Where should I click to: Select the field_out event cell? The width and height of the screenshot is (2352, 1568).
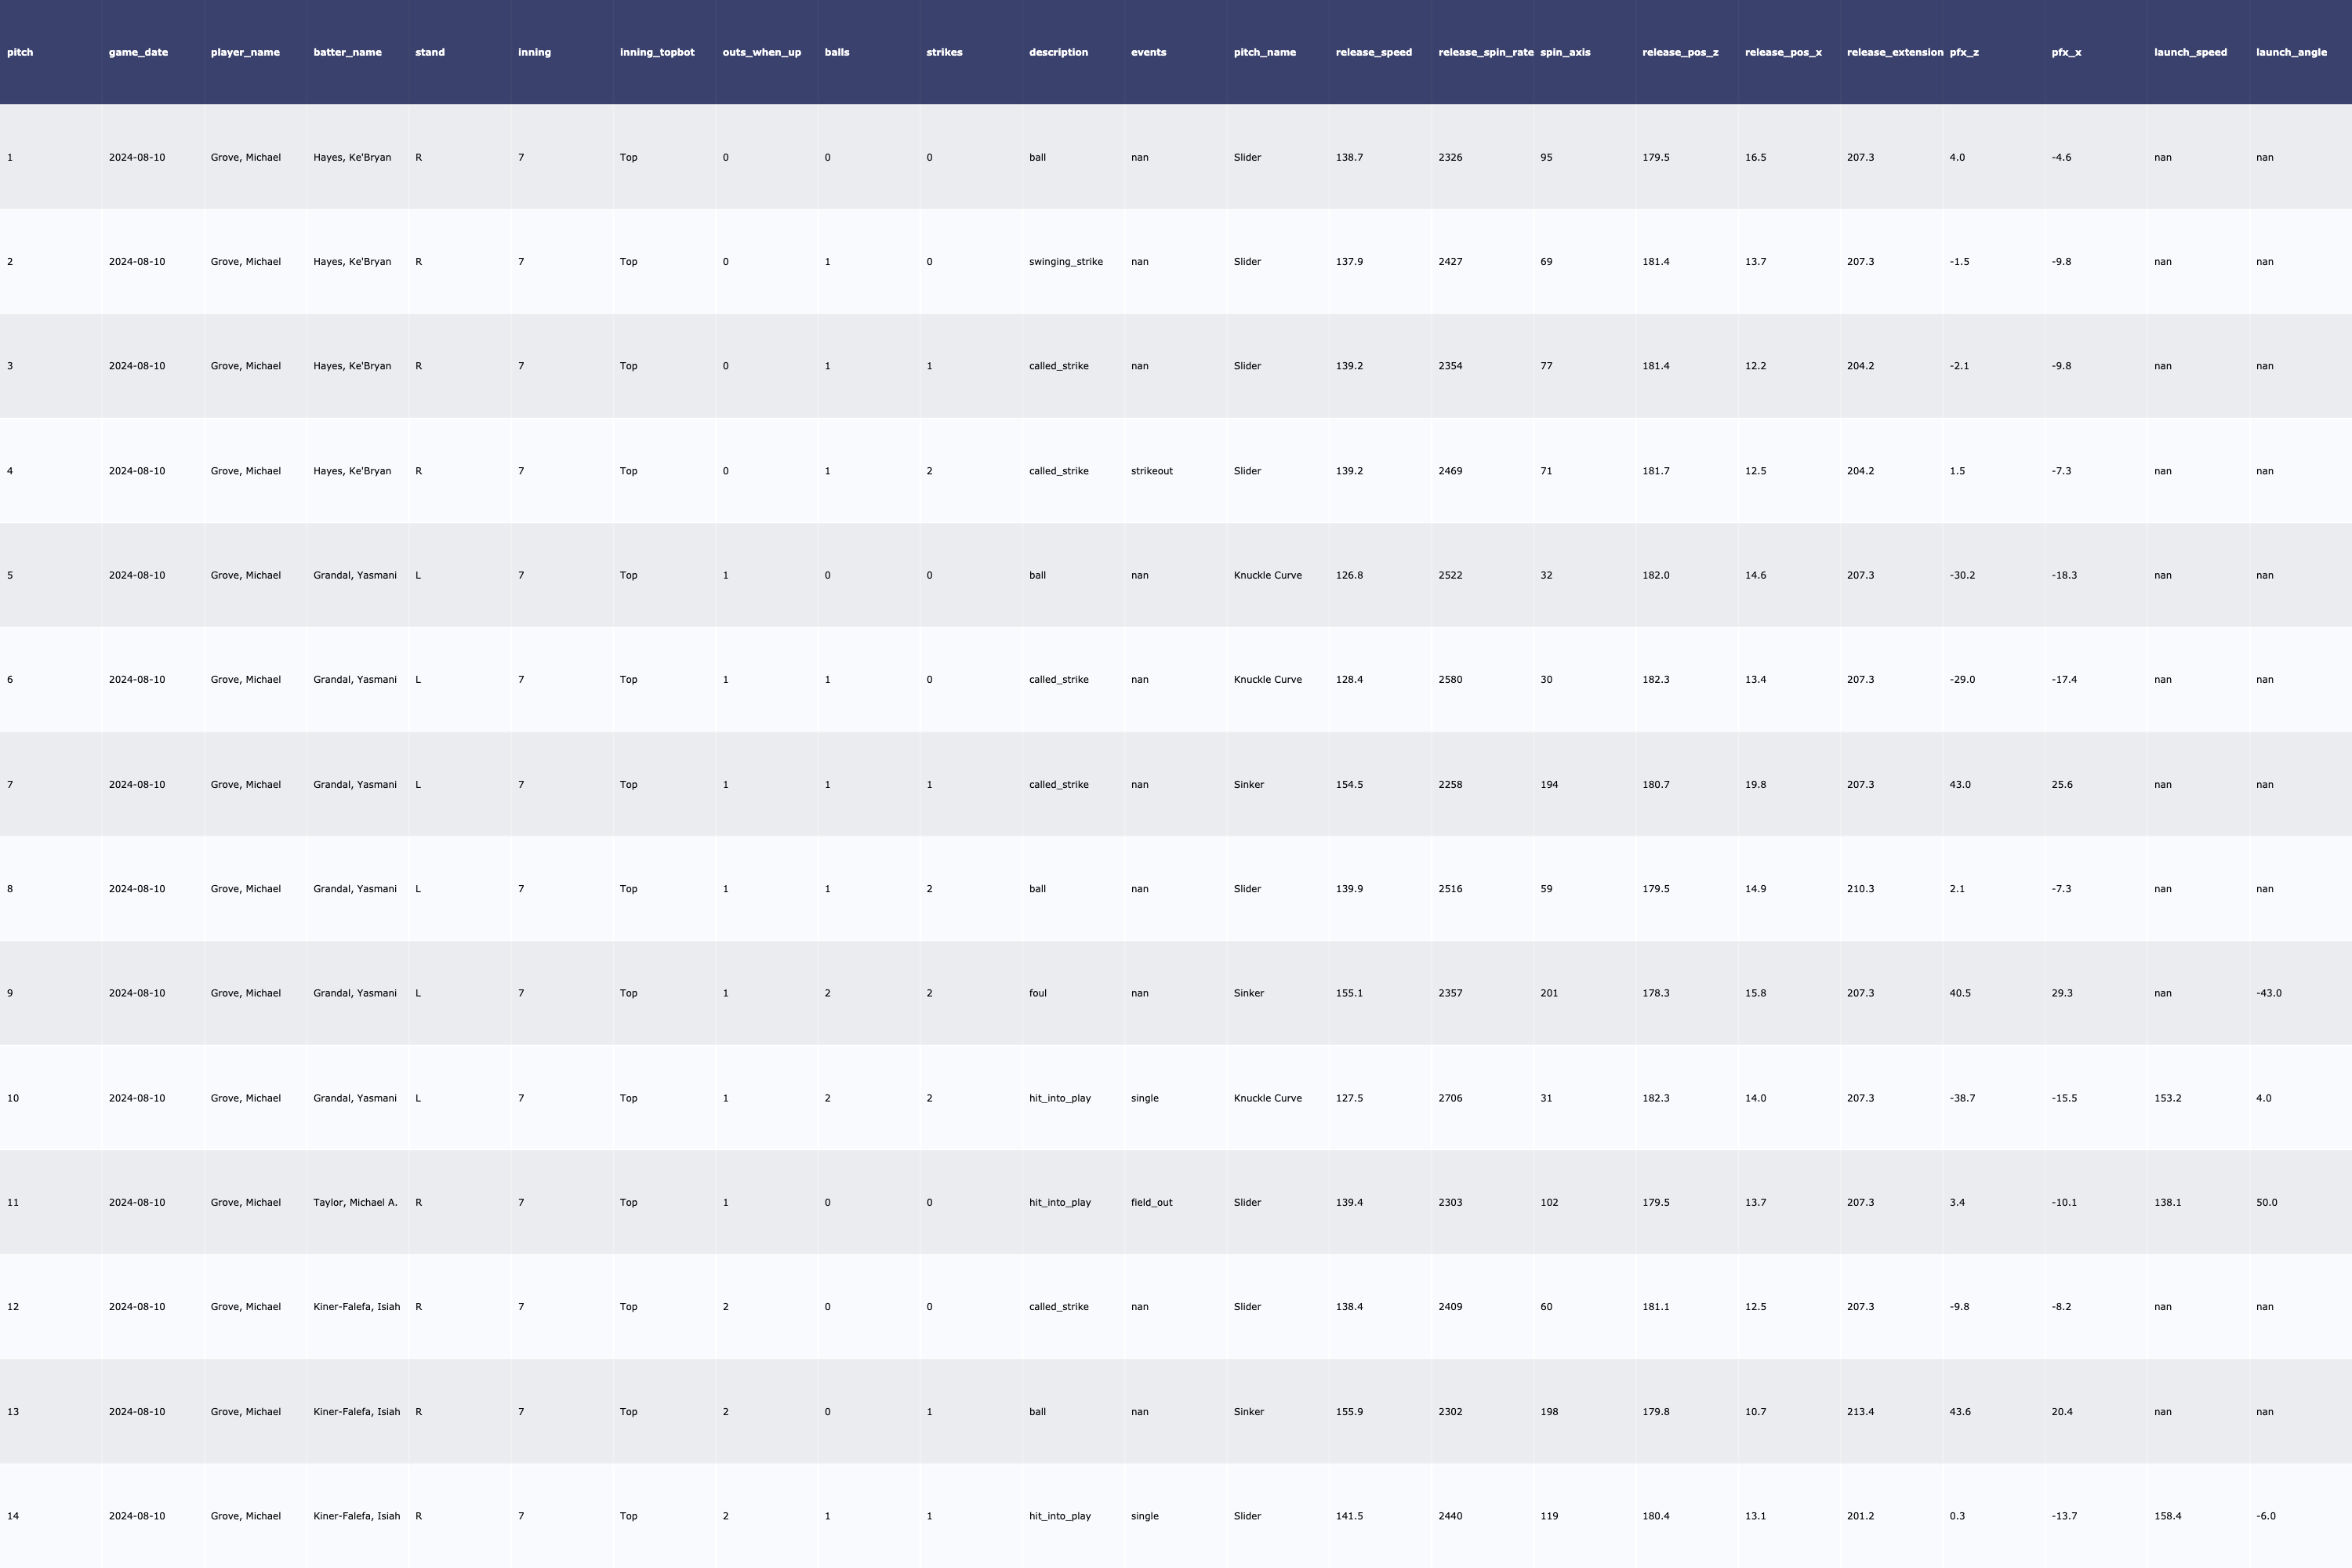tap(1151, 1202)
